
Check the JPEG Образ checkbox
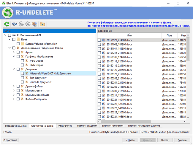point(22,61)
